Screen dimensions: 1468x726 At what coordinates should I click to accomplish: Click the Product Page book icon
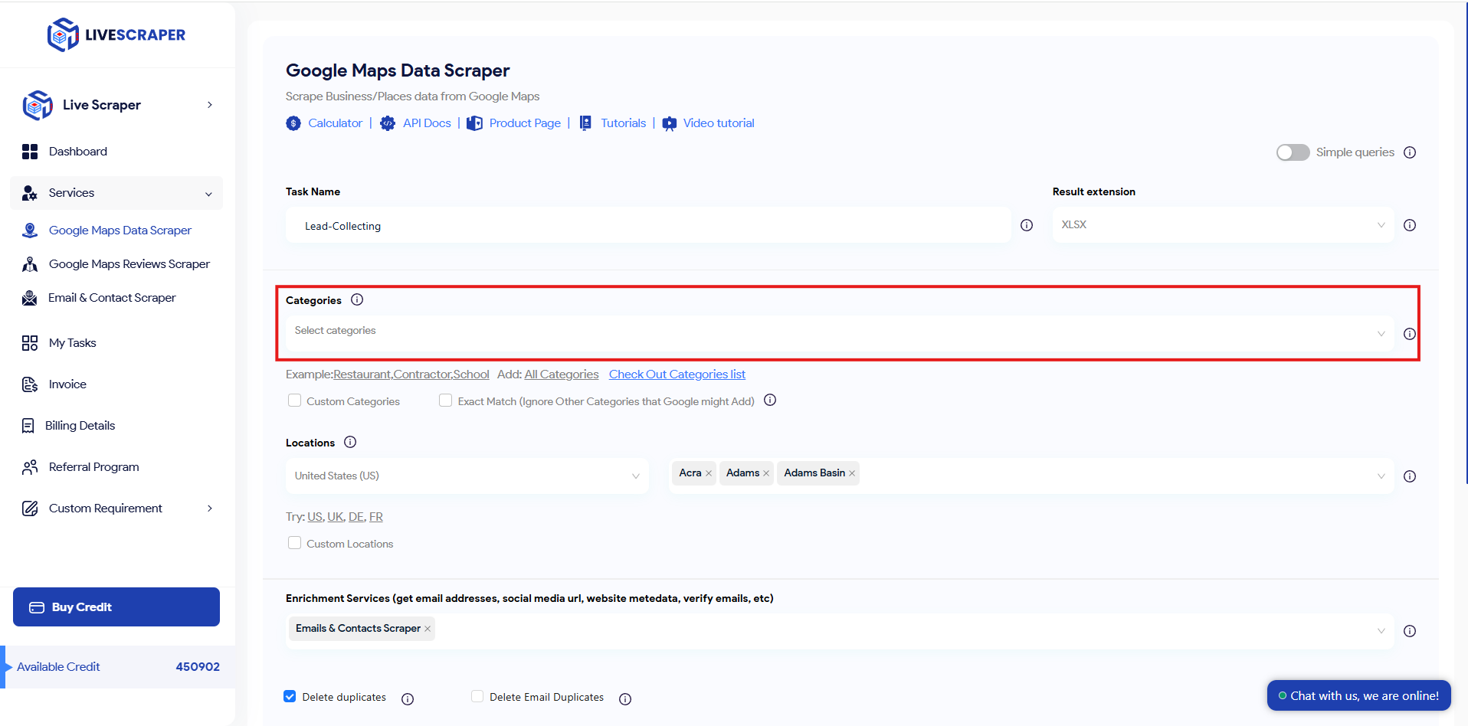474,123
